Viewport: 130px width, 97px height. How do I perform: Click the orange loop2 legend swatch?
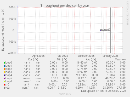point(4,69)
